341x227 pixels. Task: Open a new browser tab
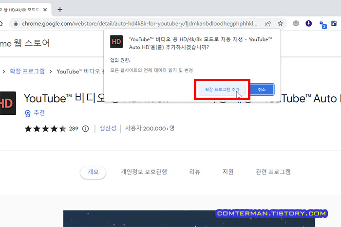[60, 10]
